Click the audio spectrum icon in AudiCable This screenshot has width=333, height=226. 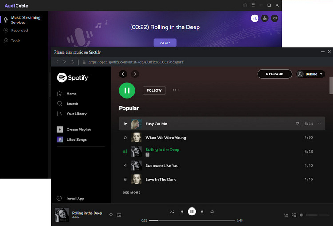coord(254,19)
